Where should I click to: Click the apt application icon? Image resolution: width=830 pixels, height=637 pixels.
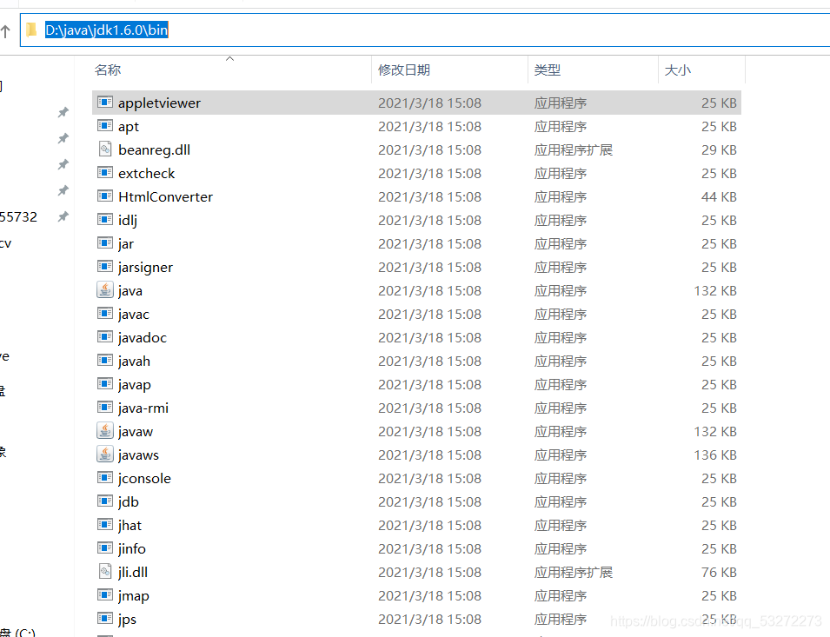click(x=105, y=125)
